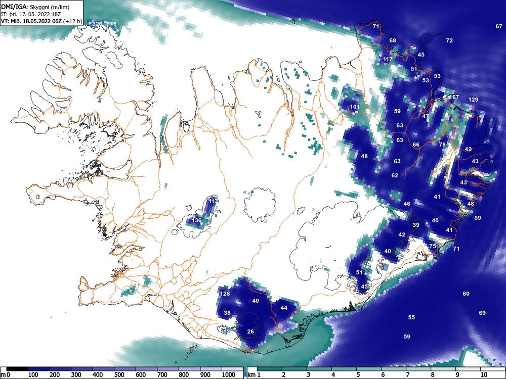Click the 69 value over the southeast sea

point(482,313)
